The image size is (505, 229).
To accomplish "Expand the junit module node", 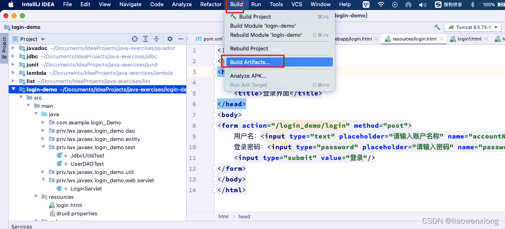I will click(13, 64).
